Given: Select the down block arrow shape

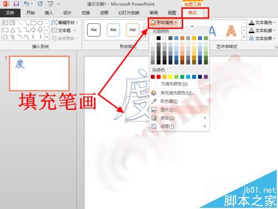Looking at the screenshot, I should 40,30.
